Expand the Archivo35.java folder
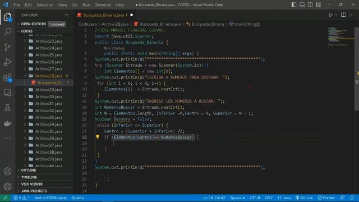 pos(45,131)
